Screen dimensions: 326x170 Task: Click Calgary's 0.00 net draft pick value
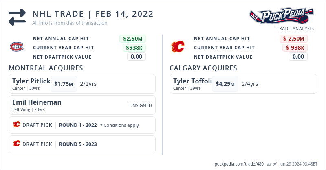[x=298, y=57]
